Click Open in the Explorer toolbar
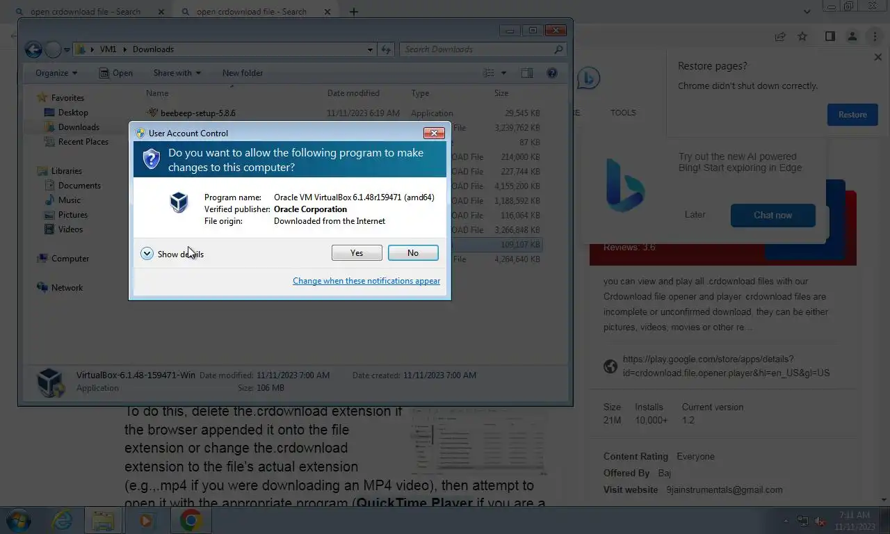This screenshot has width=890, height=534. click(115, 73)
